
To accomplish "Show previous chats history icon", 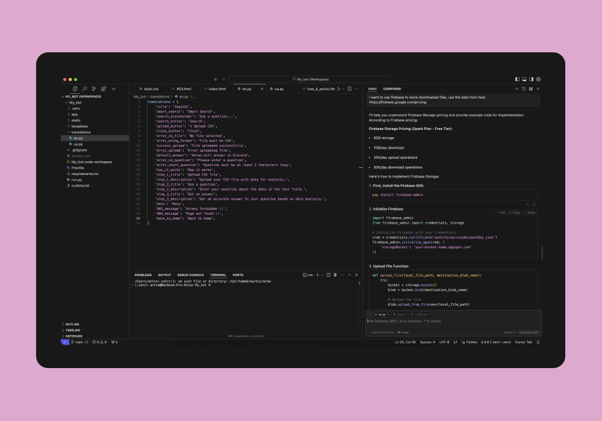I will pos(524,88).
